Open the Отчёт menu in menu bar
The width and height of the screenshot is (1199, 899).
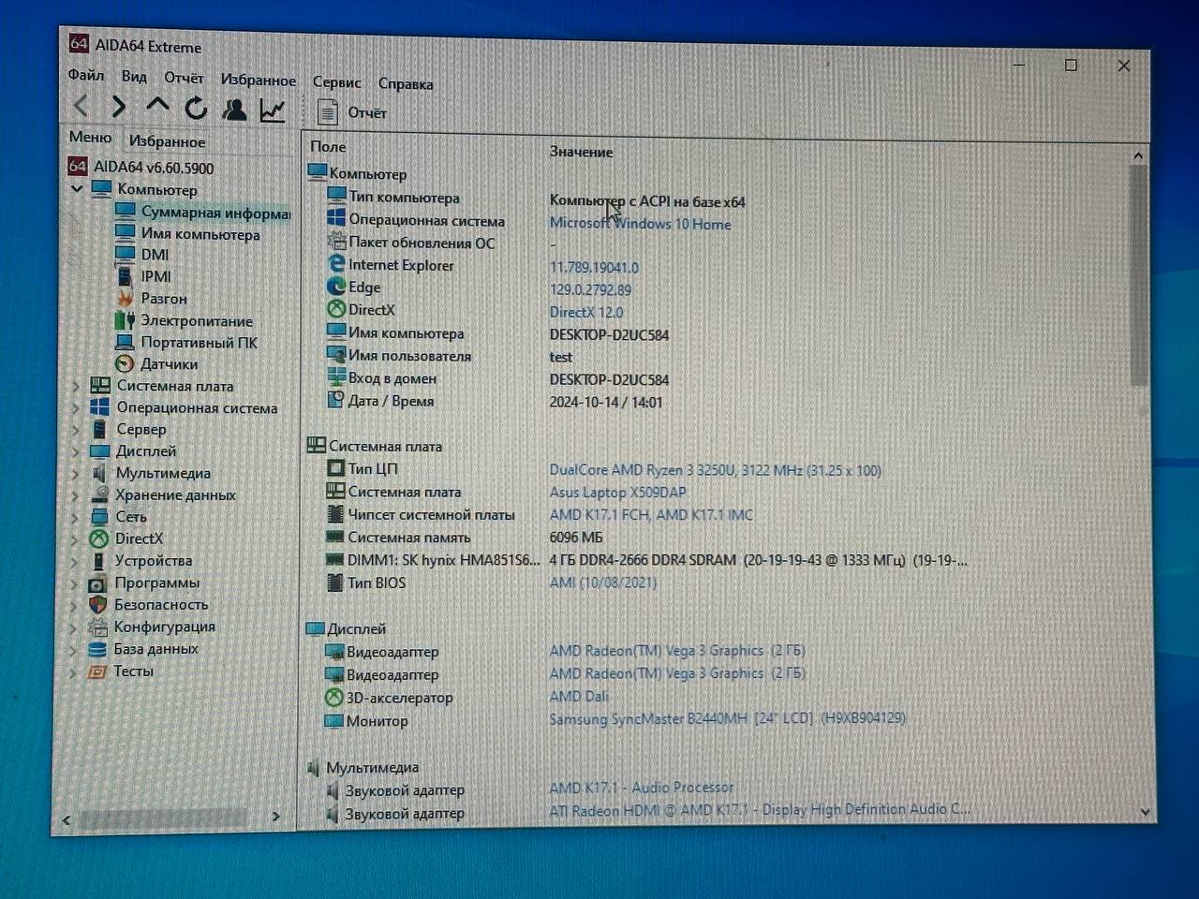(184, 78)
